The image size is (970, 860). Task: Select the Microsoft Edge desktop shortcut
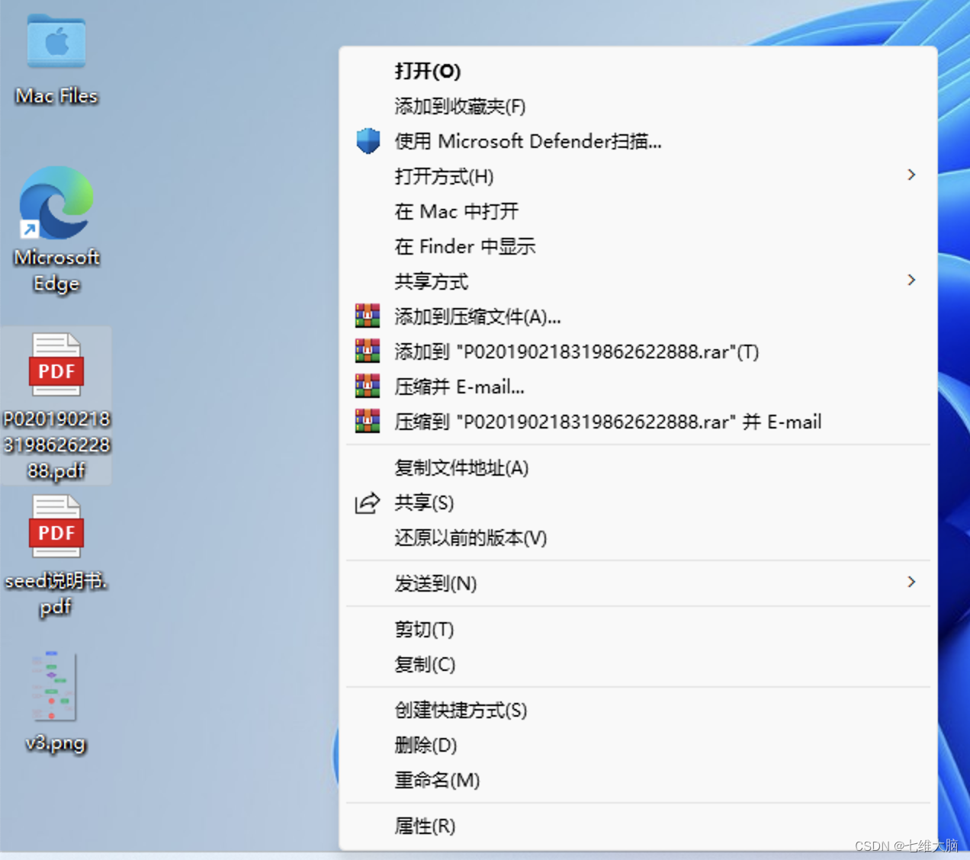(56, 203)
